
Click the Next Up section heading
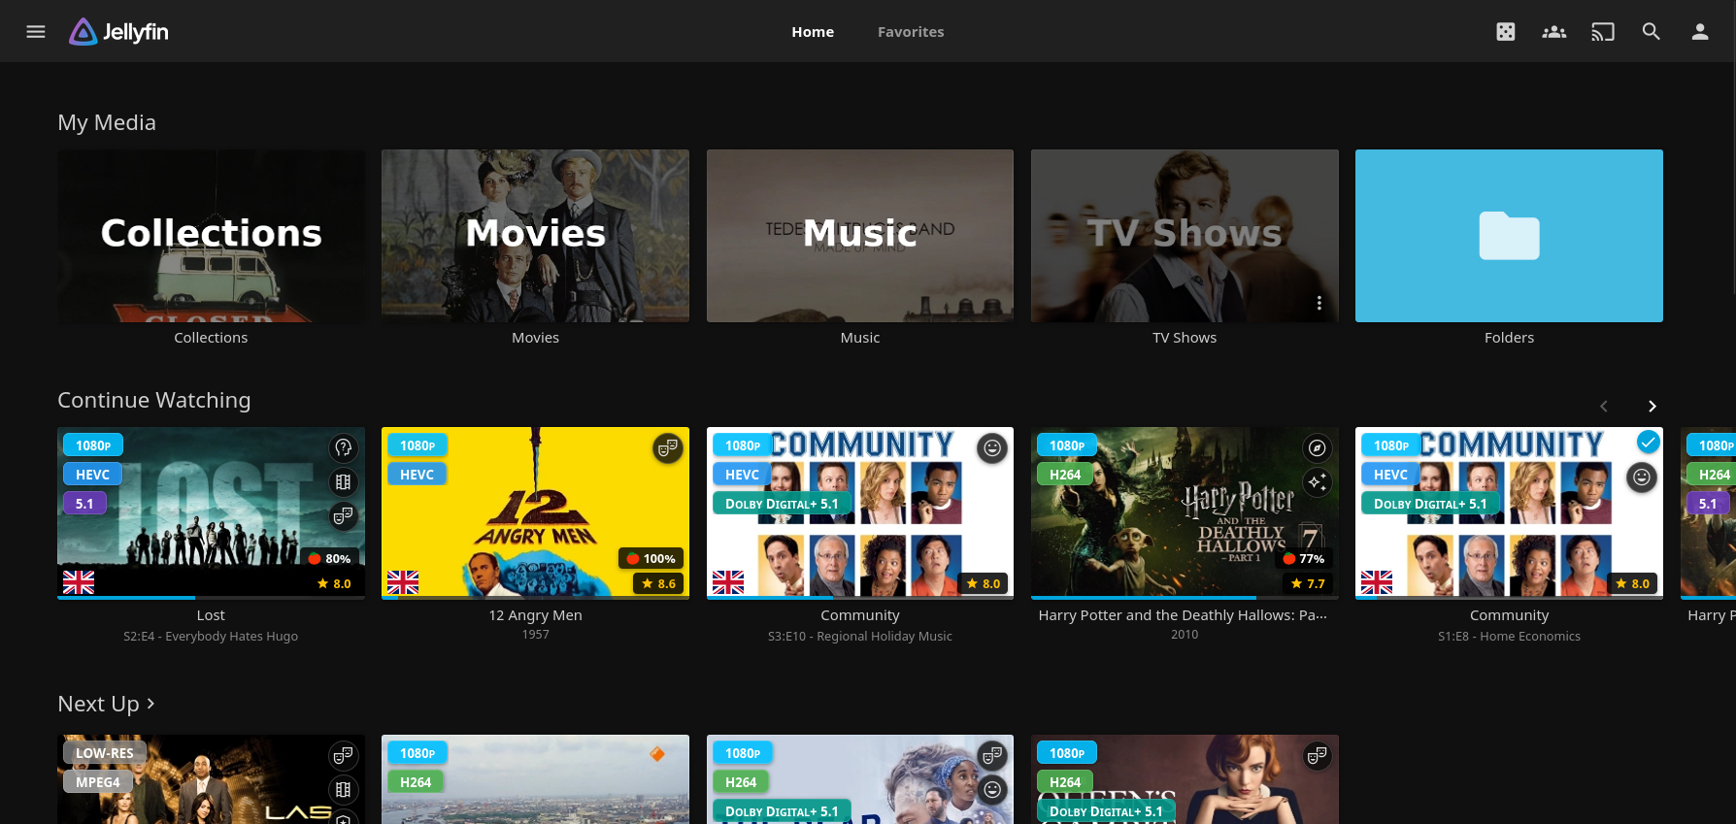[99, 704]
